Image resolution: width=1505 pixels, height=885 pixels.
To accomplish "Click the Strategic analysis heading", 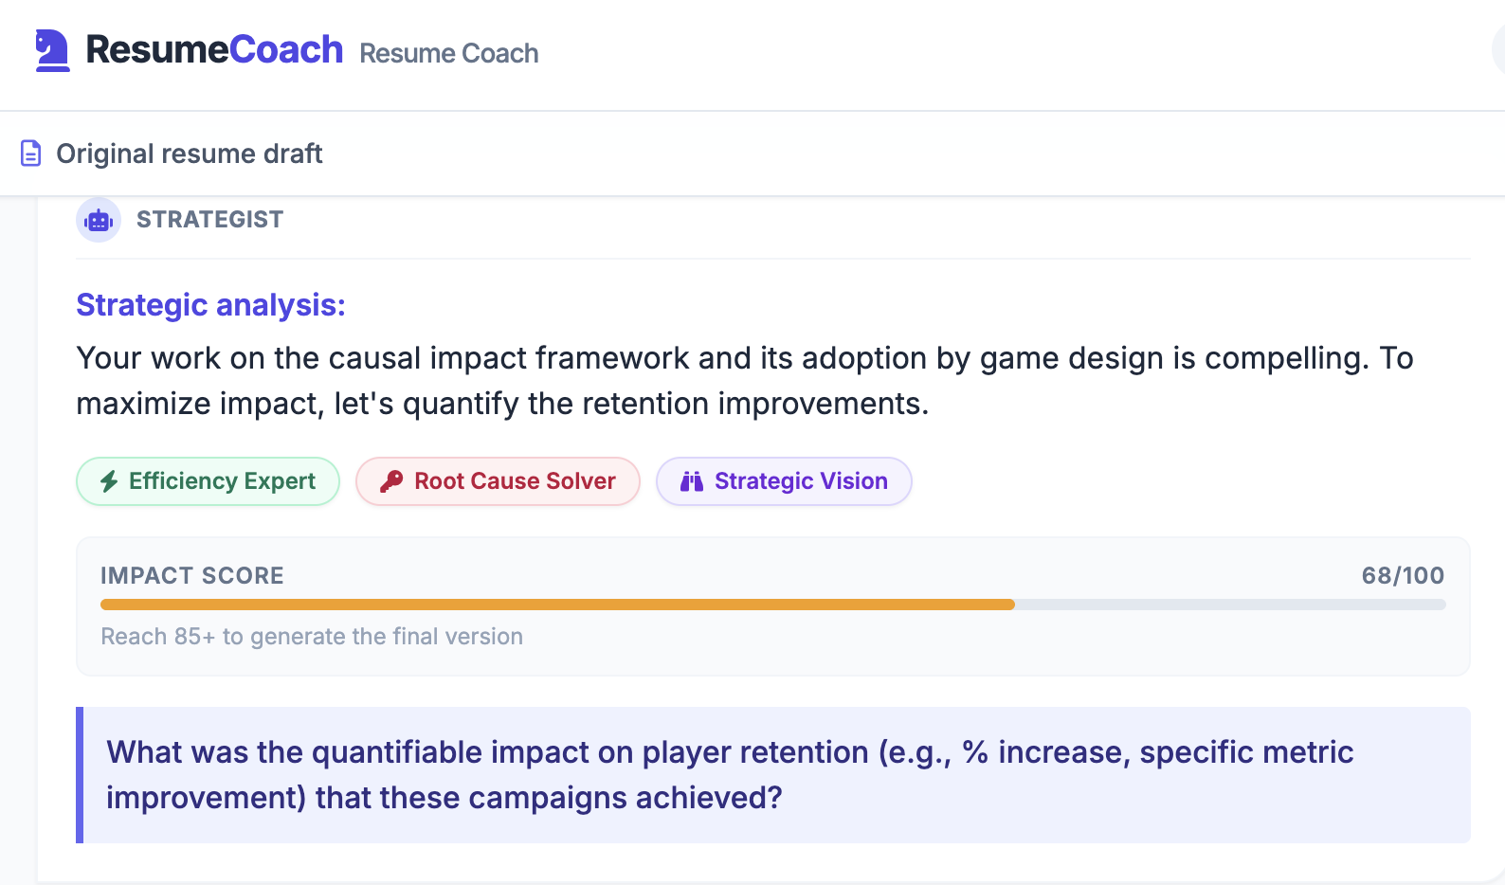I will (x=210, y=305).
